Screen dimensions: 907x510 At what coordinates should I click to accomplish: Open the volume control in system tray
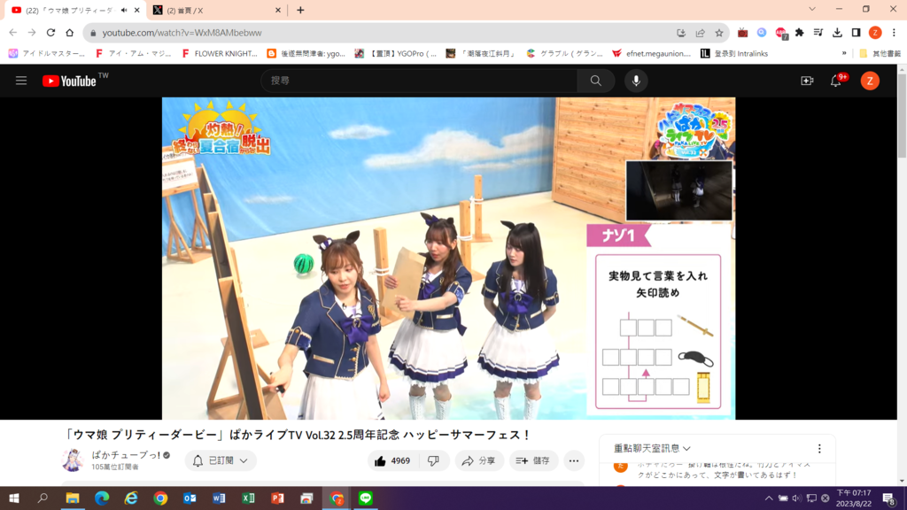click(x=796, y=498)
